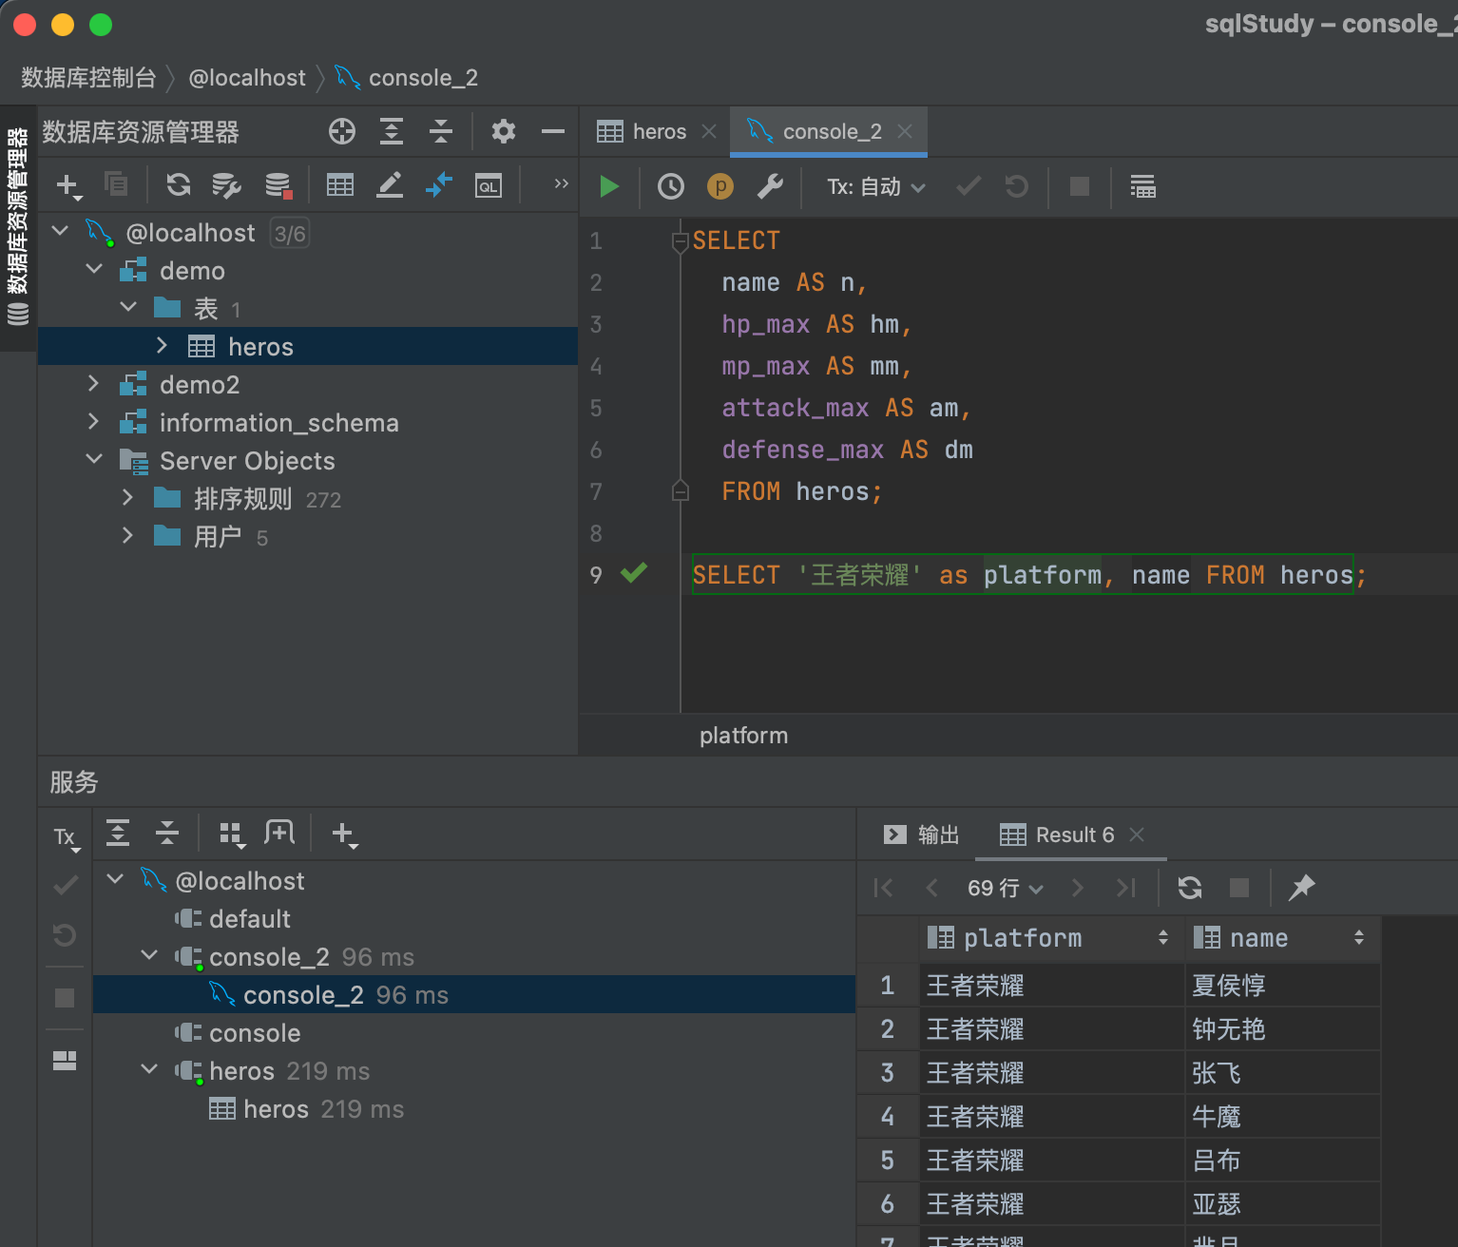This screenshot has height=1247, width=1458.
Task: Expand all nodes in database explorer header
Action: click(392, 131)
